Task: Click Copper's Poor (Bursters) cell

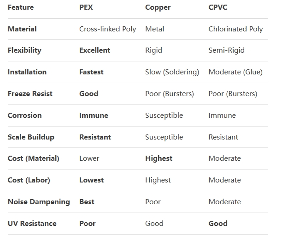Action: pyautogui.click(x=170, y=94)
